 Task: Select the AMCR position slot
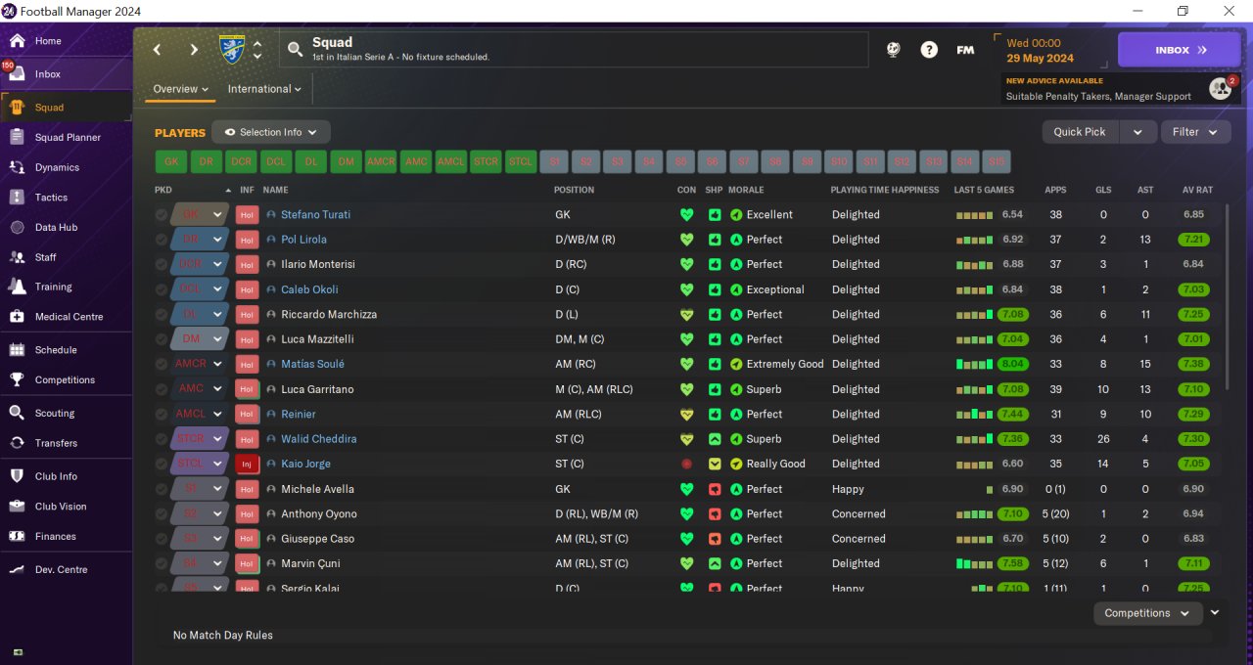381,161
